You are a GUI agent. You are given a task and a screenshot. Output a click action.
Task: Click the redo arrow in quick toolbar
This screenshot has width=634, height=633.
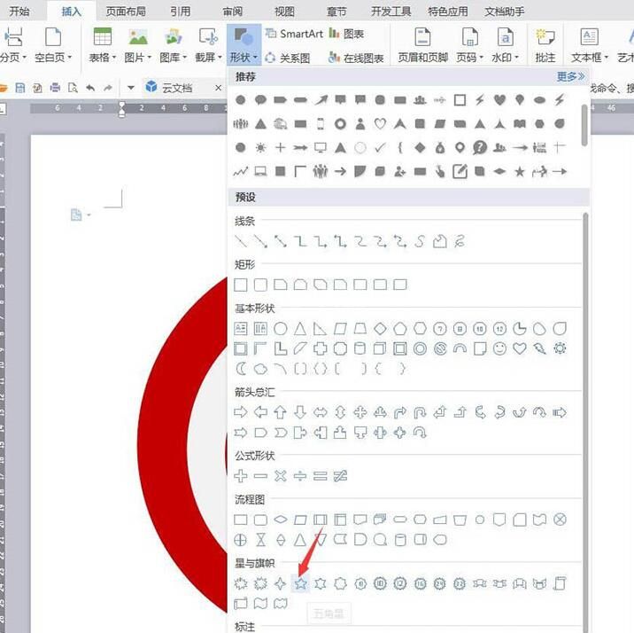tap(107, 88)
